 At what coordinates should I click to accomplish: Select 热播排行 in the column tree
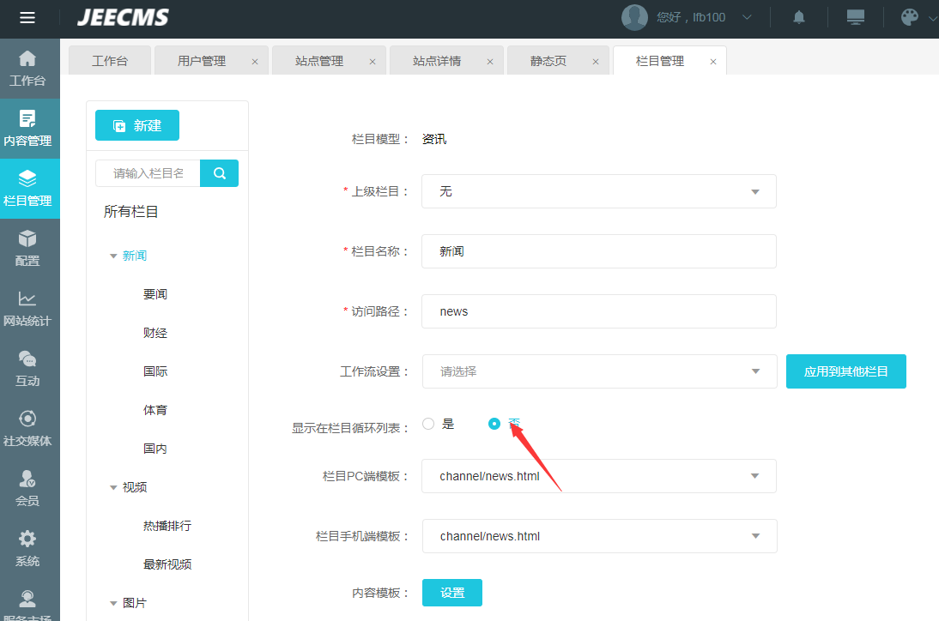(x=167, y=526)
